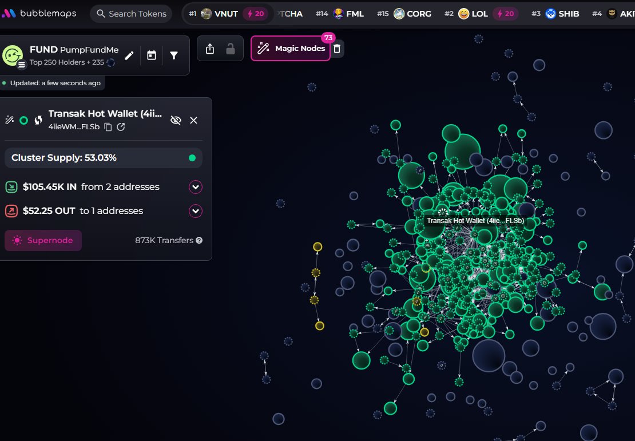Copy the 4iieWM...FLSb address

click(108, 127)
